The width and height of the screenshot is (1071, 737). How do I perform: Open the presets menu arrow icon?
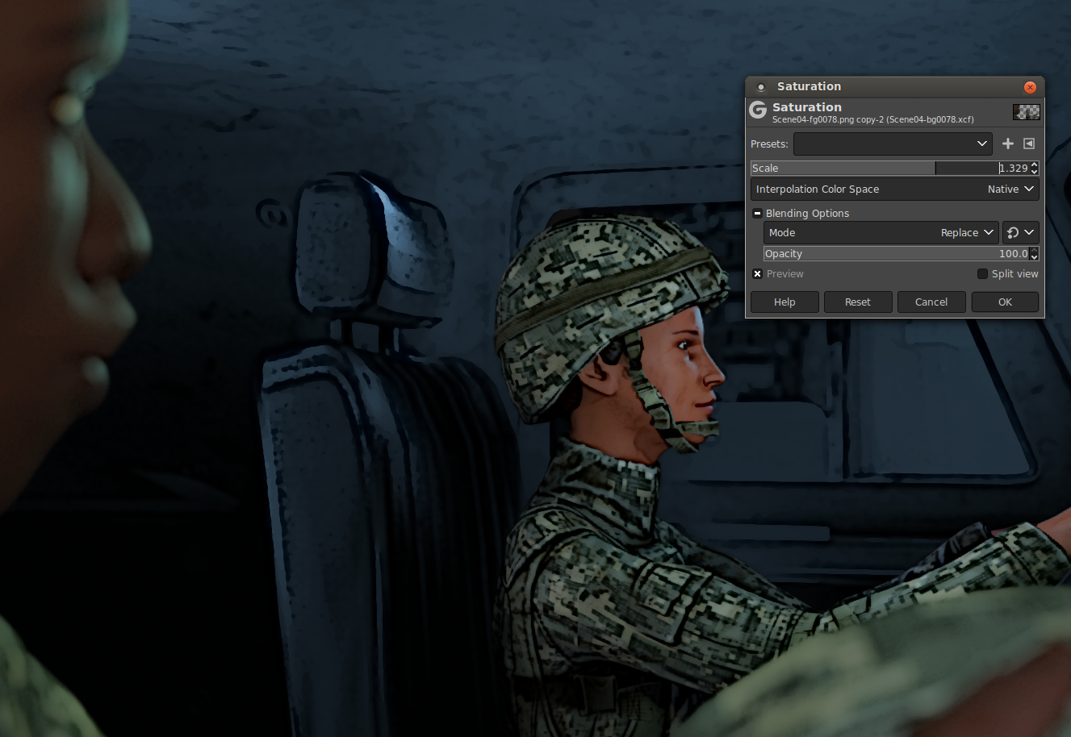(1029, 144)
